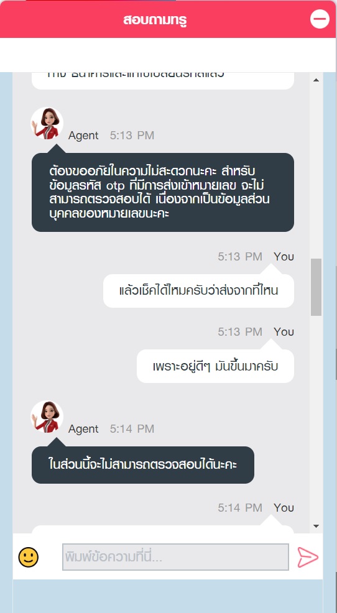337x613 pixels.
Task: Click the scrollbar down arrow
Action: pos(316,526)
